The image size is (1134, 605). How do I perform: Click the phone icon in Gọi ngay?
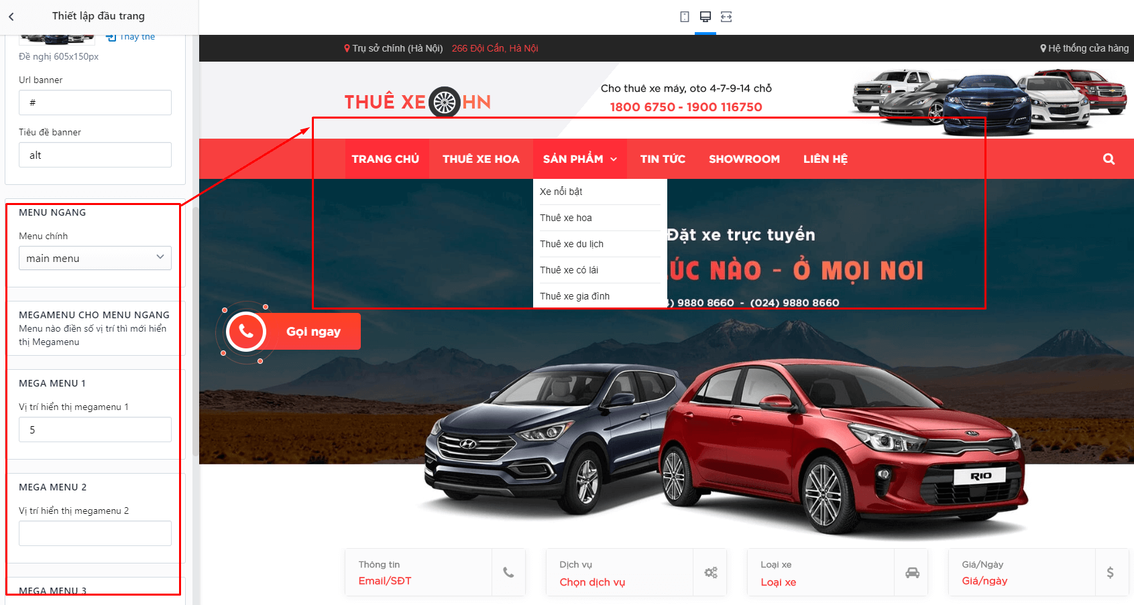(x=246, y=331)
